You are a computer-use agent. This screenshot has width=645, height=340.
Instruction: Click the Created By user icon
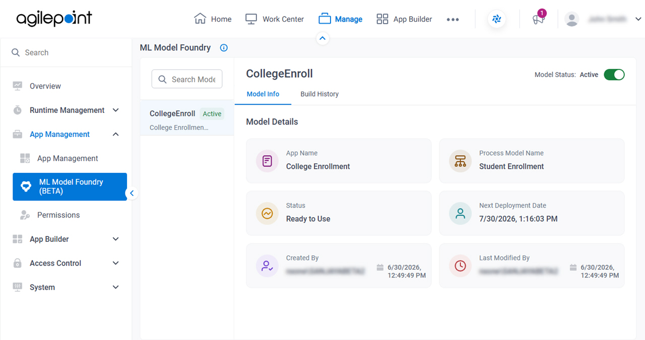[x=267, y=265]
